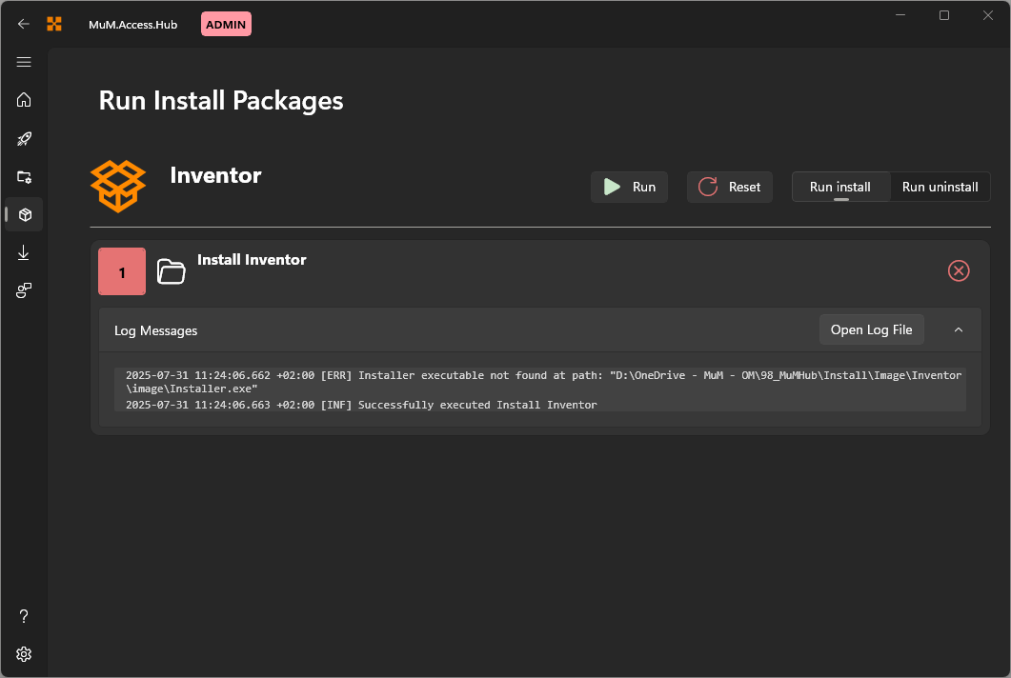Open Settings gear in the sidebar
Viewport: 1011px width, 678px height.
(24, 654)
